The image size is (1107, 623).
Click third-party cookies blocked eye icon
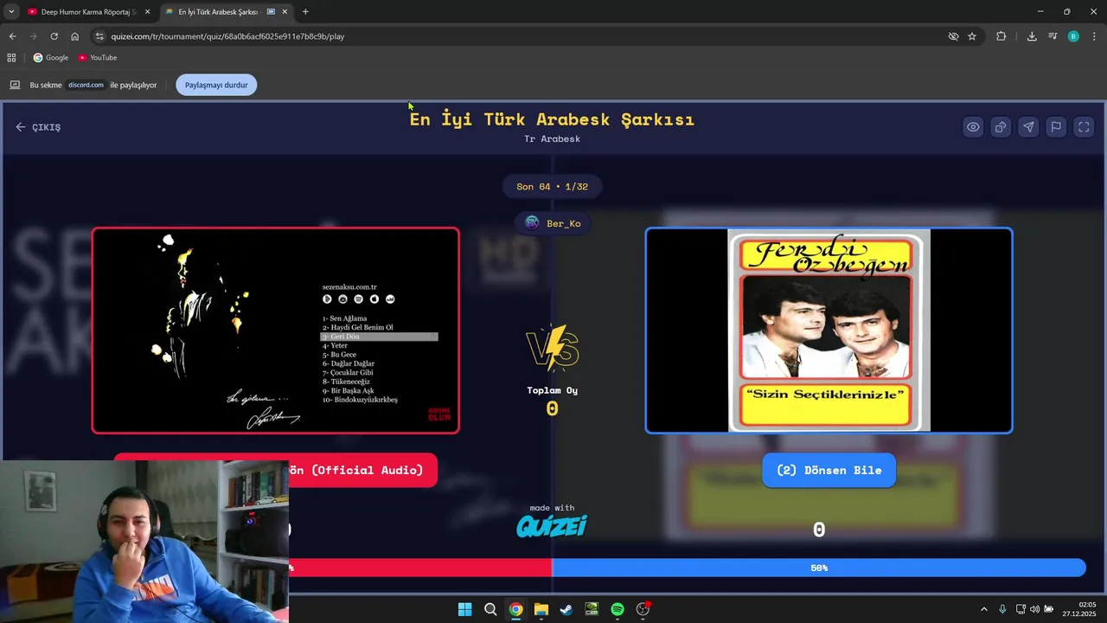pos(953,36)
